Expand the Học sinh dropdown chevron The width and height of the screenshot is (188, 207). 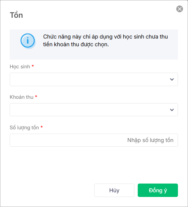172,79
